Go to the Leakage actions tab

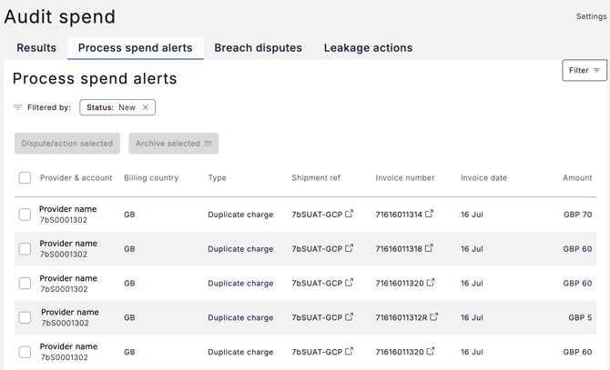368,48
